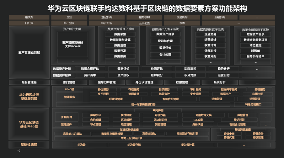Viewport: 284px width, 158px height.
Task: Click the 统计分析 box in the portal row
Action: pyautogui.click(x=107, y=23)
